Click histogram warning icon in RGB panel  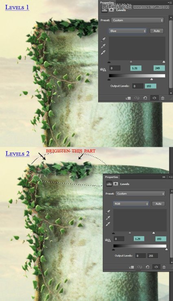click(108, 240)
